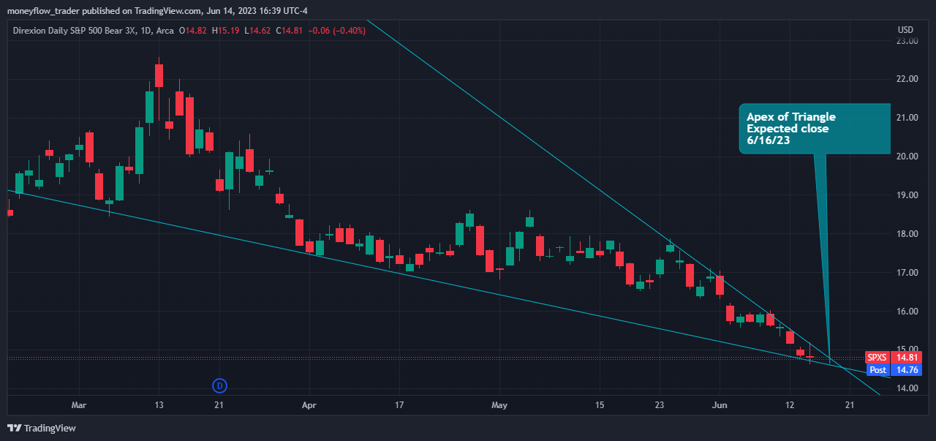Click the 14.81 last price tag
Viewport: 936px width, 441px height.
click(x=907, y=358)
